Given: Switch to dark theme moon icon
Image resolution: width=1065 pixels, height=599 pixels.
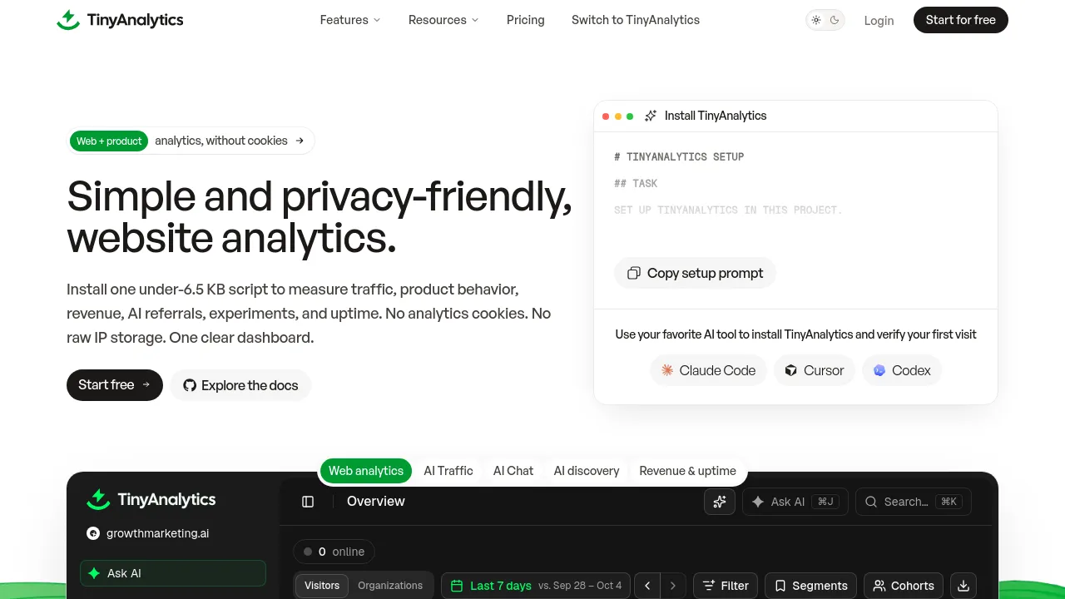Looking at the screenshot, I should click(835, 20).
